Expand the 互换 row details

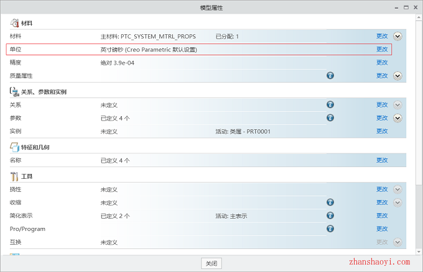click(397, 242)
